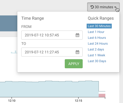This screenshot has height=103, width=123.
Task: Click the refresh arrow icon beside 30 minutes
Action: [92, 7]
